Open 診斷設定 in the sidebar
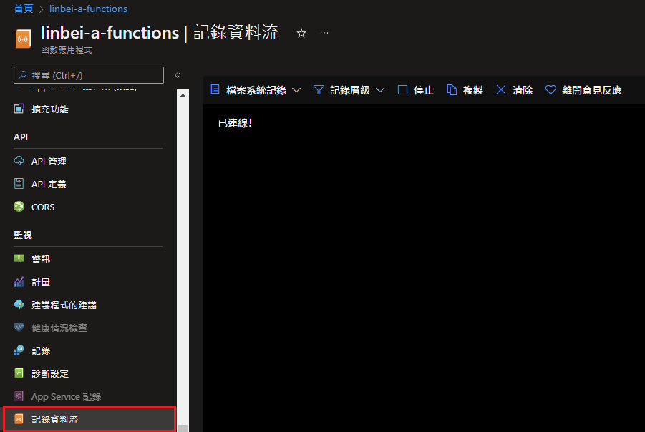This screenshot has height=432, width=645. (50, 374)
